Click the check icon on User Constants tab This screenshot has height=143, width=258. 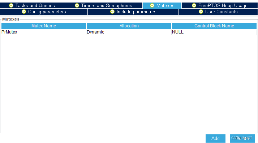point(201,12)
